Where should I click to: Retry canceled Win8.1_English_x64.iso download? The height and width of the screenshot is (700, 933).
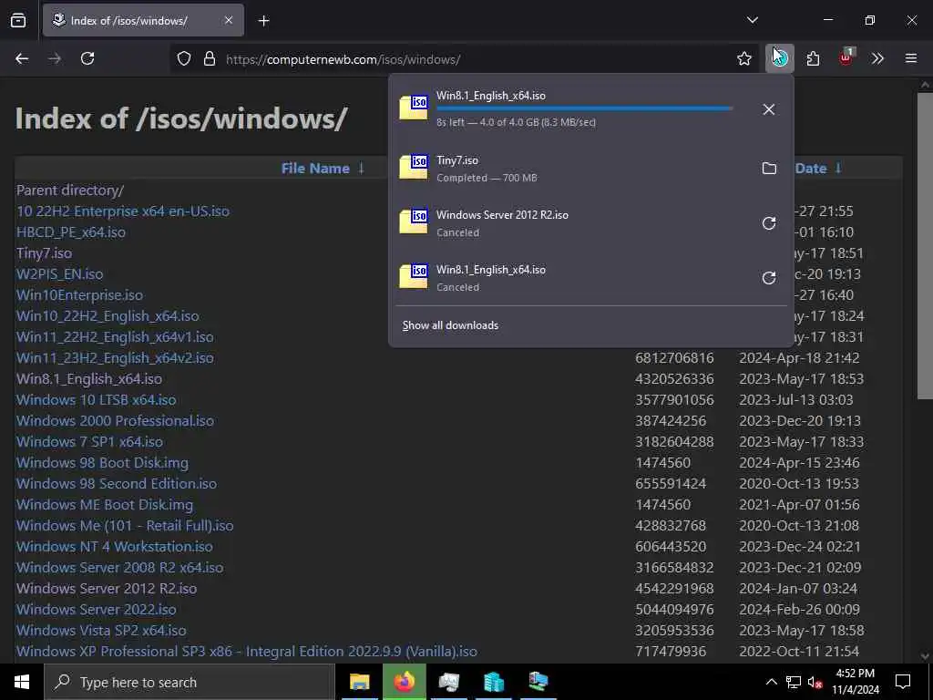pos(769,278)
